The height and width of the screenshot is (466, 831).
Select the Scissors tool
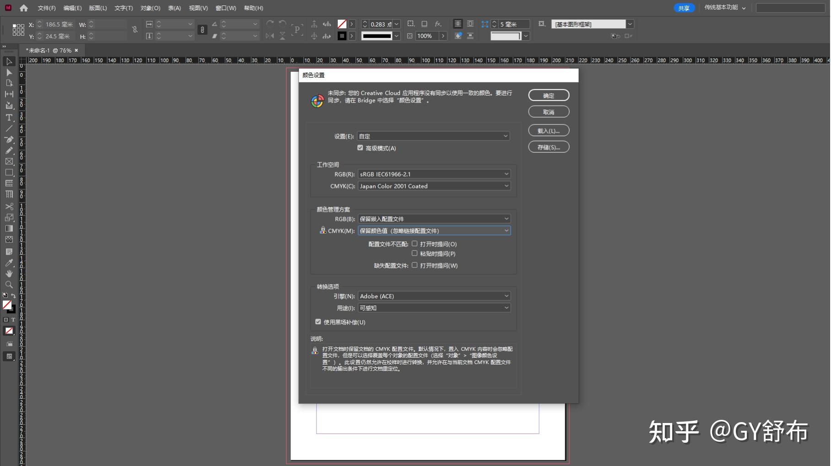coord(9,206)
